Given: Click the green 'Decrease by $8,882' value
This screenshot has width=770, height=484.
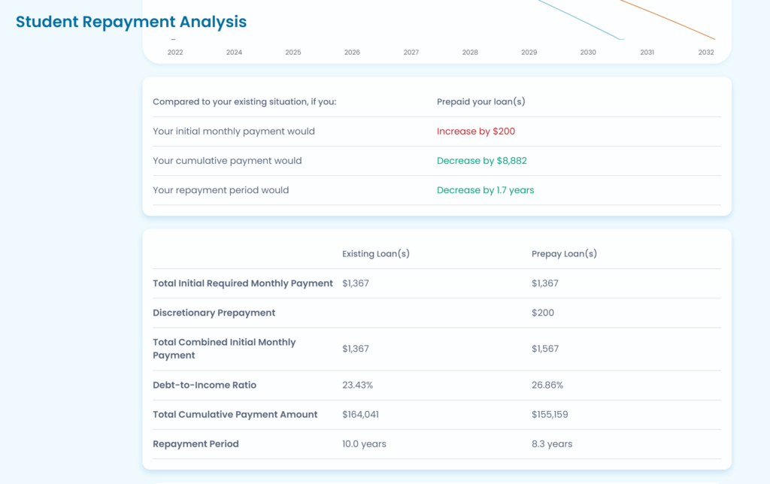Looking at the screenshot, I should click(475, 161).
